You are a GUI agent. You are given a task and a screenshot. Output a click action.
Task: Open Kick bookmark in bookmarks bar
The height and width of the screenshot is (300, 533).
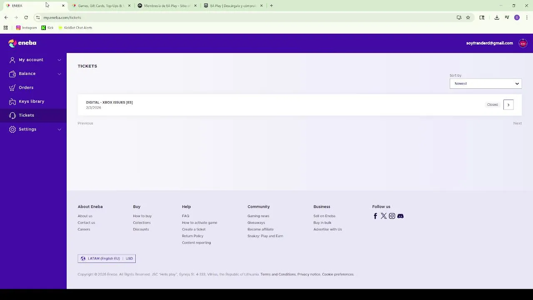(x=47, y=27)
